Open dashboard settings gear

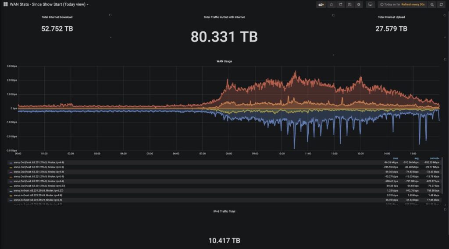[x=359, y=4]
